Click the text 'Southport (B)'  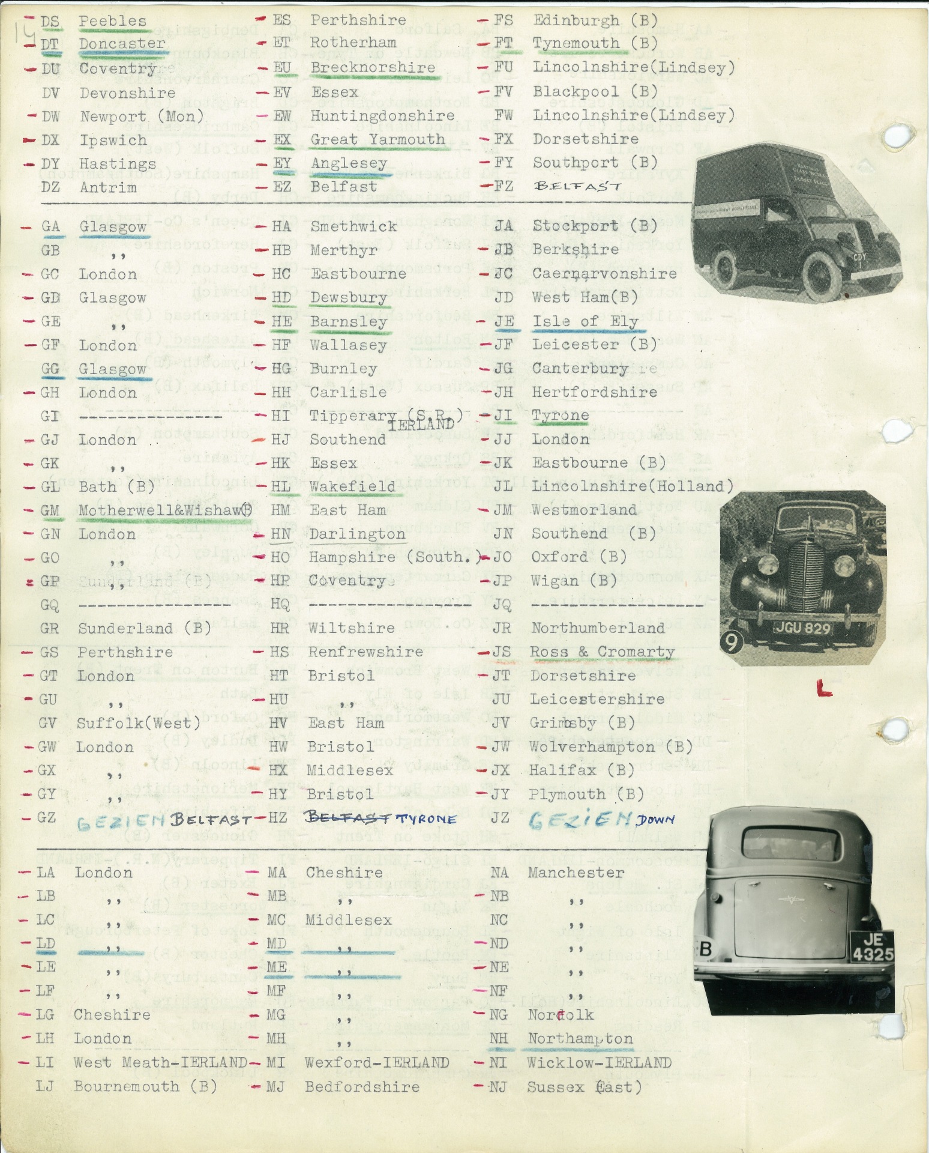(x=595, y=163)
